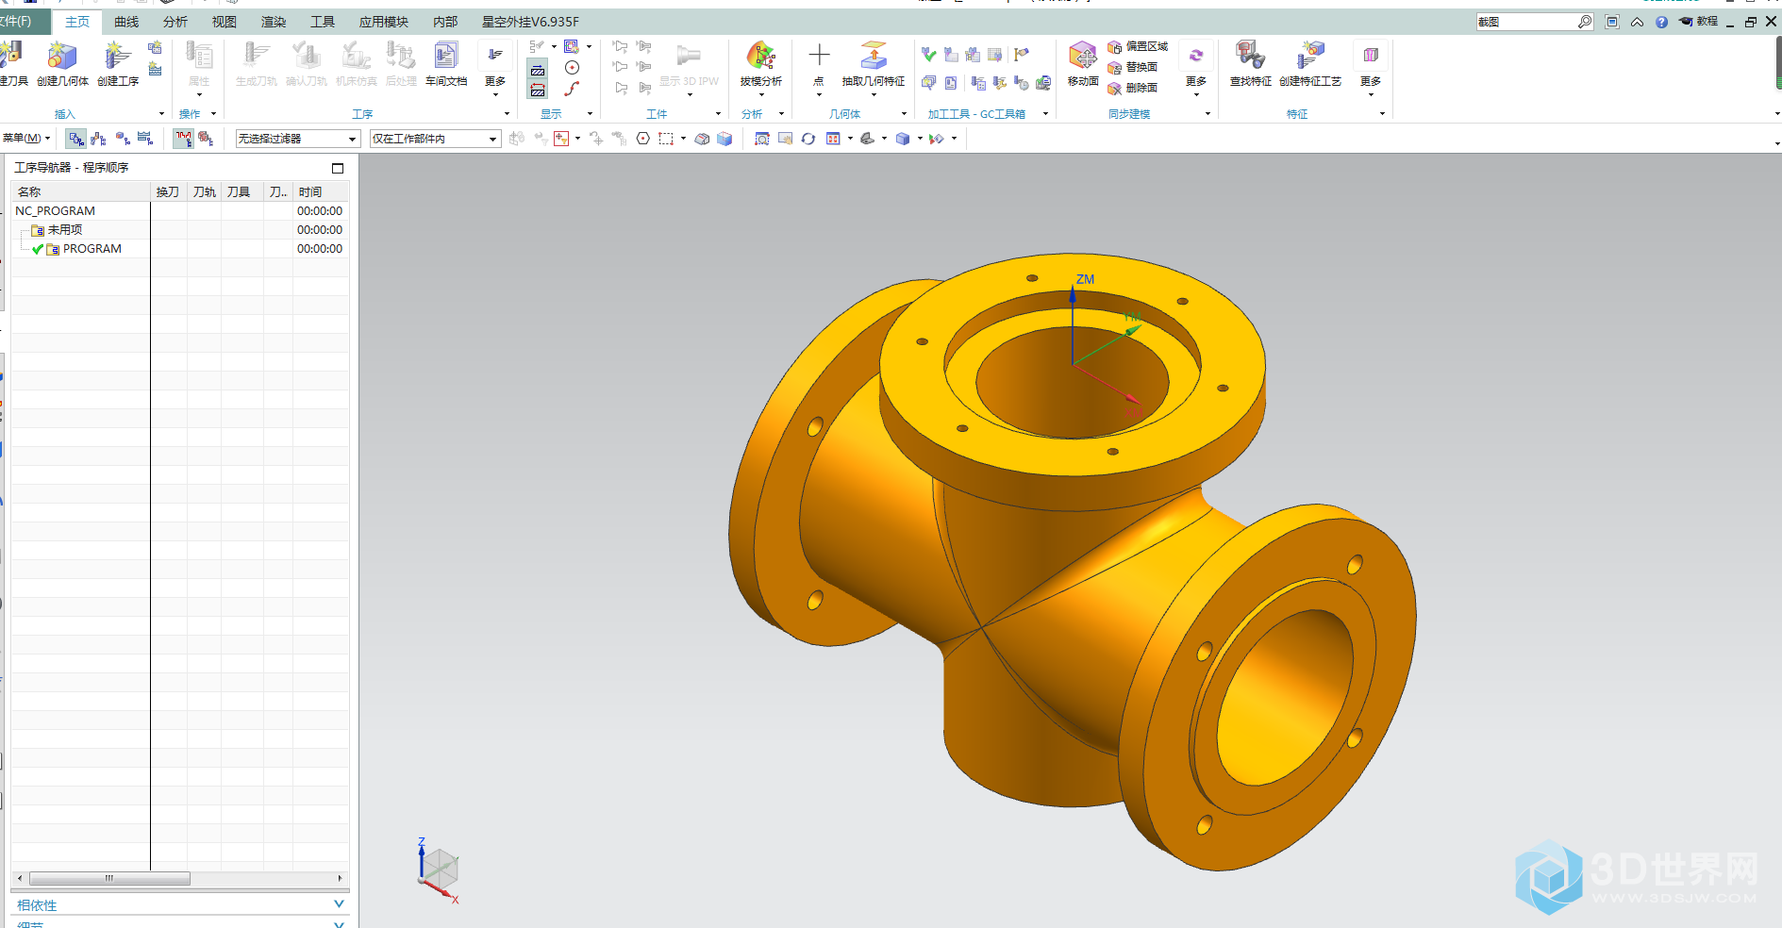Viewport: 1782px width, 928px height.
Task: Click the 换刀 column header
Action: pyautogui.click(x=169, y=191)
